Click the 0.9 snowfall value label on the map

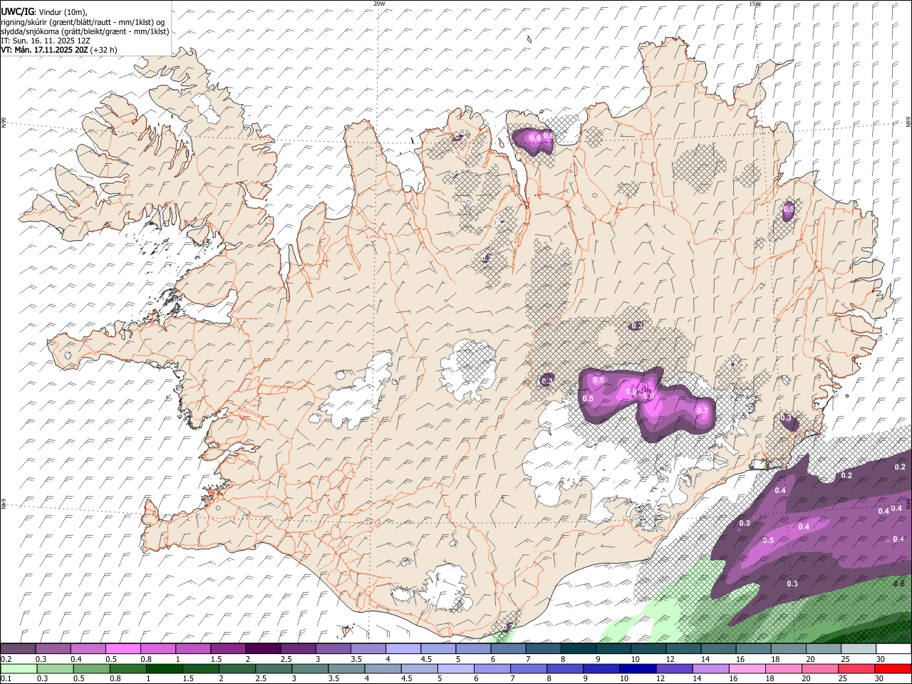(631, 391)
